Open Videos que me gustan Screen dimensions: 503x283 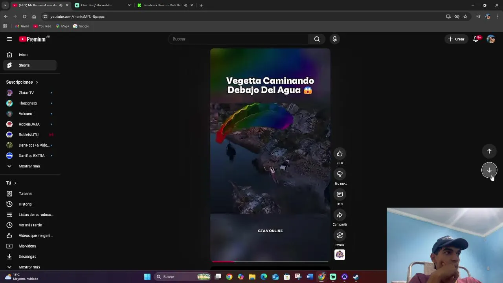(x=30, y=235)
